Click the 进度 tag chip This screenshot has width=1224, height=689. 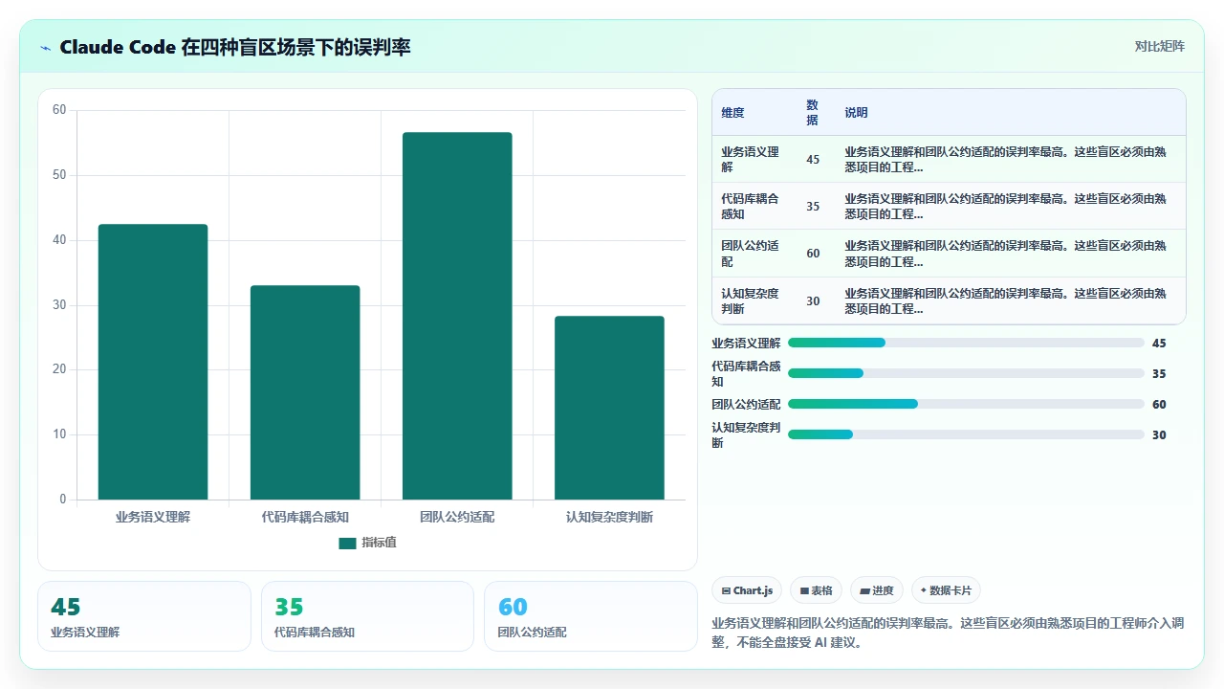coord(877,590)
